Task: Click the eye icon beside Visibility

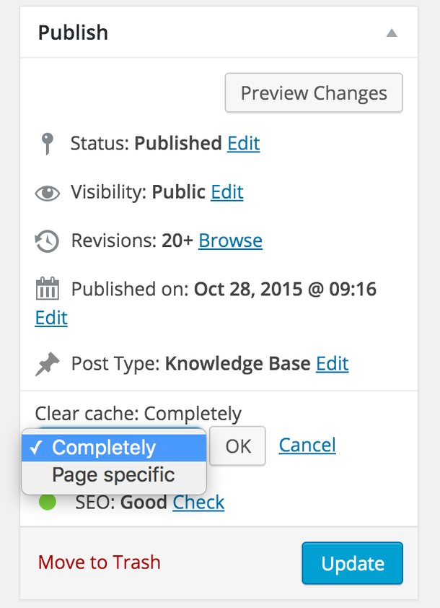Action: click(47, 192)
